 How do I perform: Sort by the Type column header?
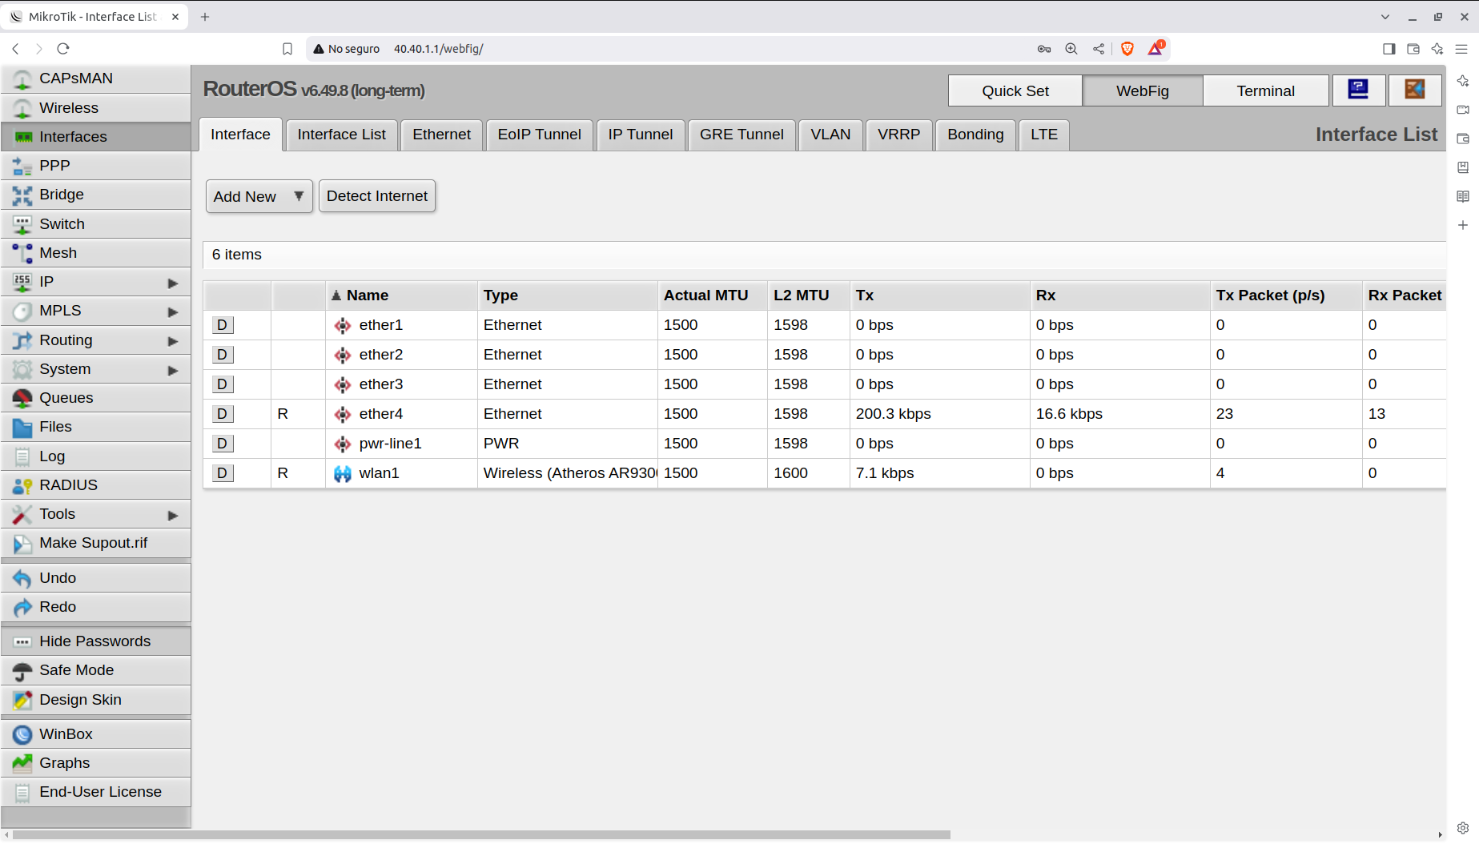[568, 295]
